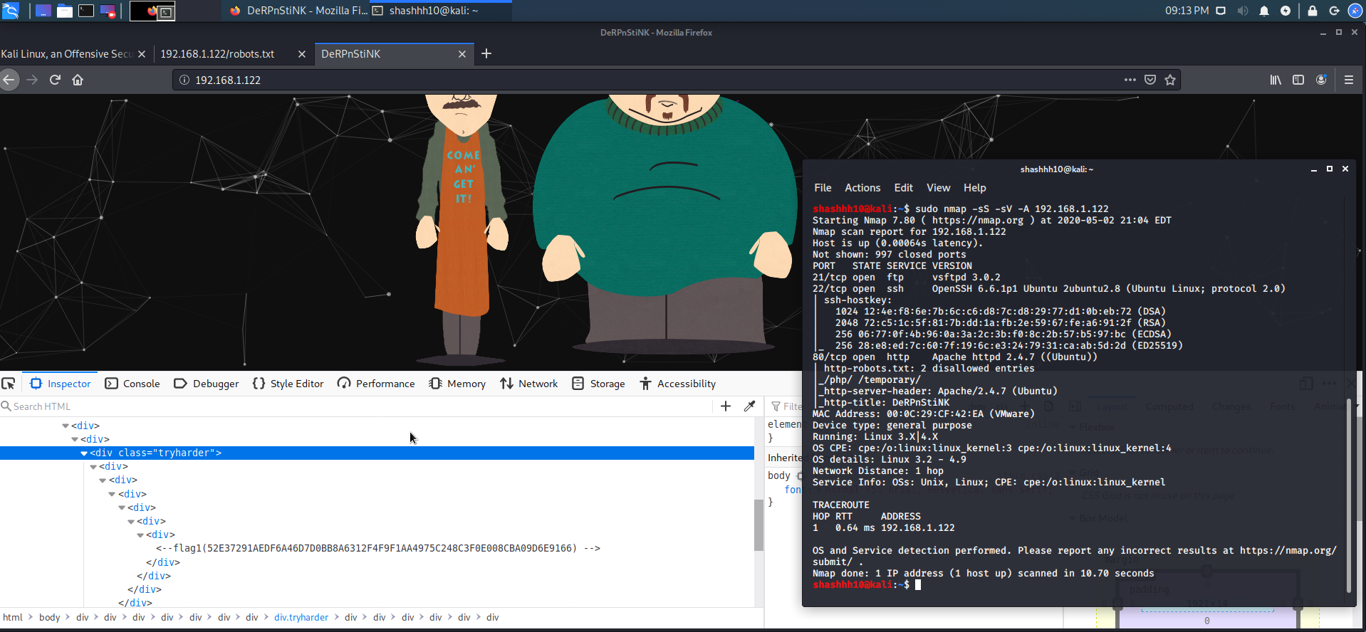The width and height of the screenshot is (1366, 632).
Task: Open the Performance devtools tab
Action: click(376, 384)
